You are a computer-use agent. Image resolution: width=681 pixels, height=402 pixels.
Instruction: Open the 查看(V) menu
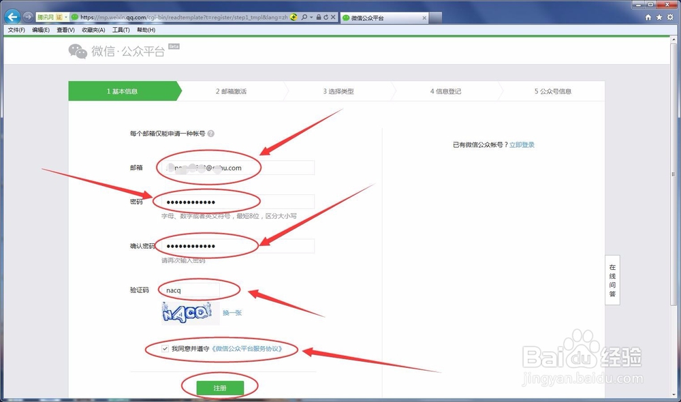pos(65,30)
